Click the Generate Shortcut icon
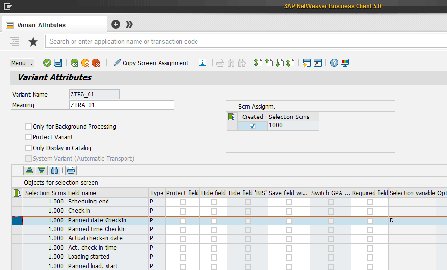Viewport: 447px width, 270px height. pyautogui.click(x=318, y=63)
